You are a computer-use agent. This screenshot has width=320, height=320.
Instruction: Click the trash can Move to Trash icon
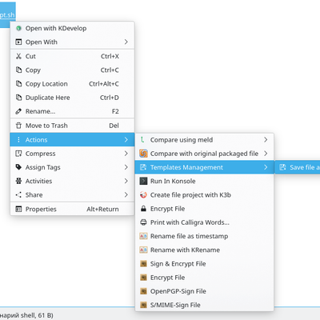(18, 126)
